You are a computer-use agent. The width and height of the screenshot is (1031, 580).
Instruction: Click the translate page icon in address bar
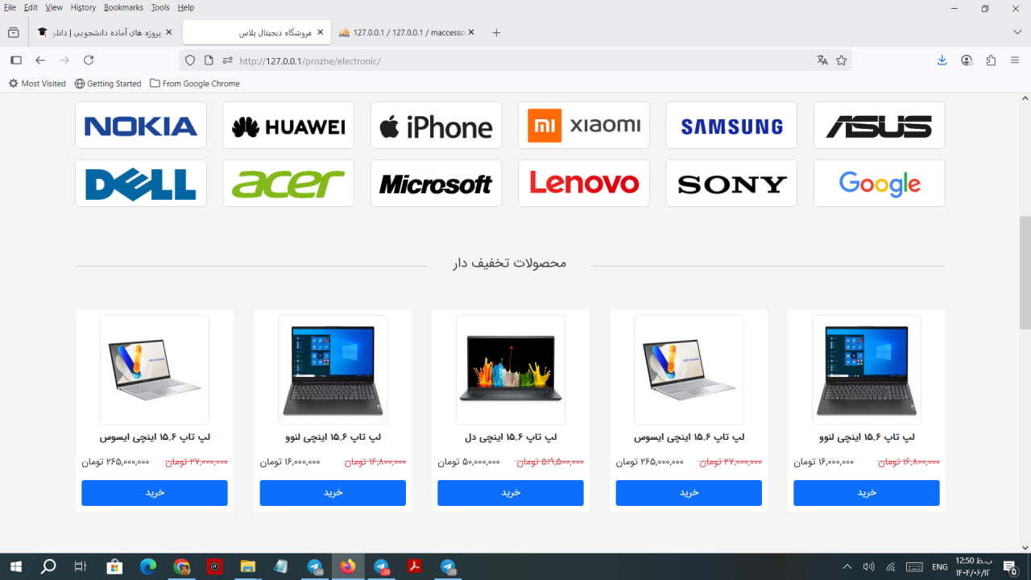click(x=822, y=60)
